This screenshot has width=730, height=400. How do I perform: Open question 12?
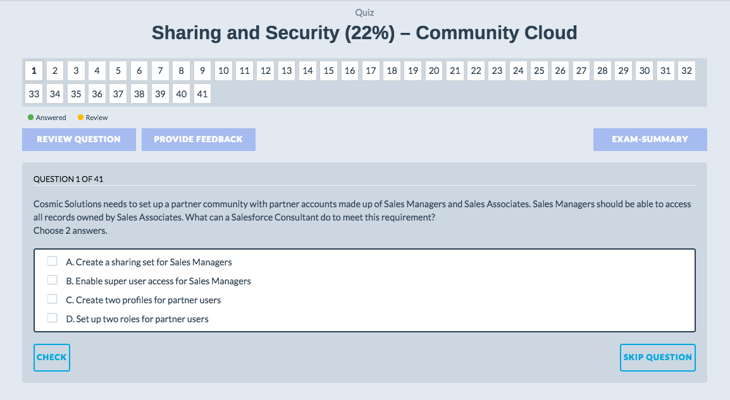click(x=266, y=71)
